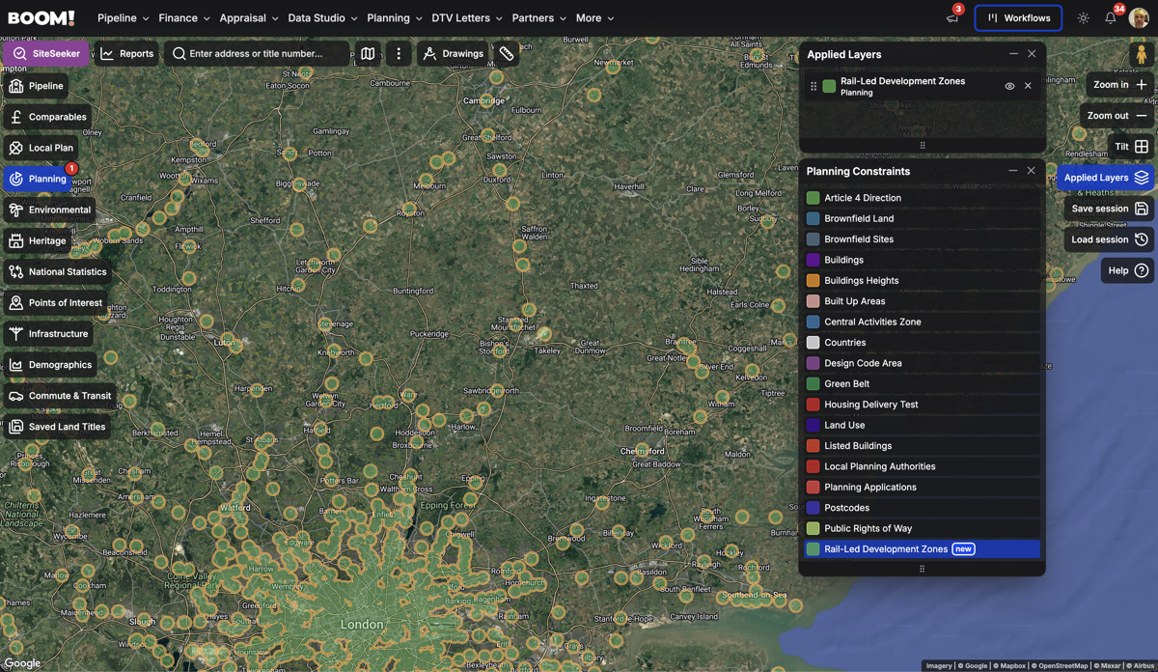Open the three-dot more options menu
The height and width of the screenshot is (672, 1158).
(x=399, y=54)
